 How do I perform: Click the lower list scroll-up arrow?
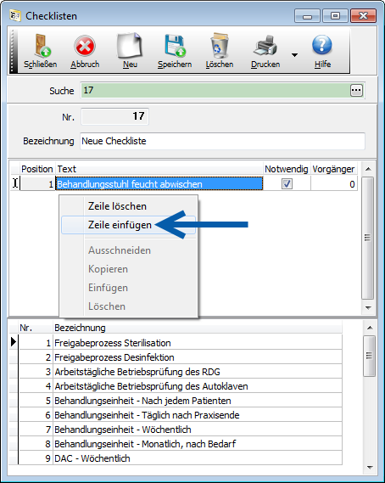point(370,328)
